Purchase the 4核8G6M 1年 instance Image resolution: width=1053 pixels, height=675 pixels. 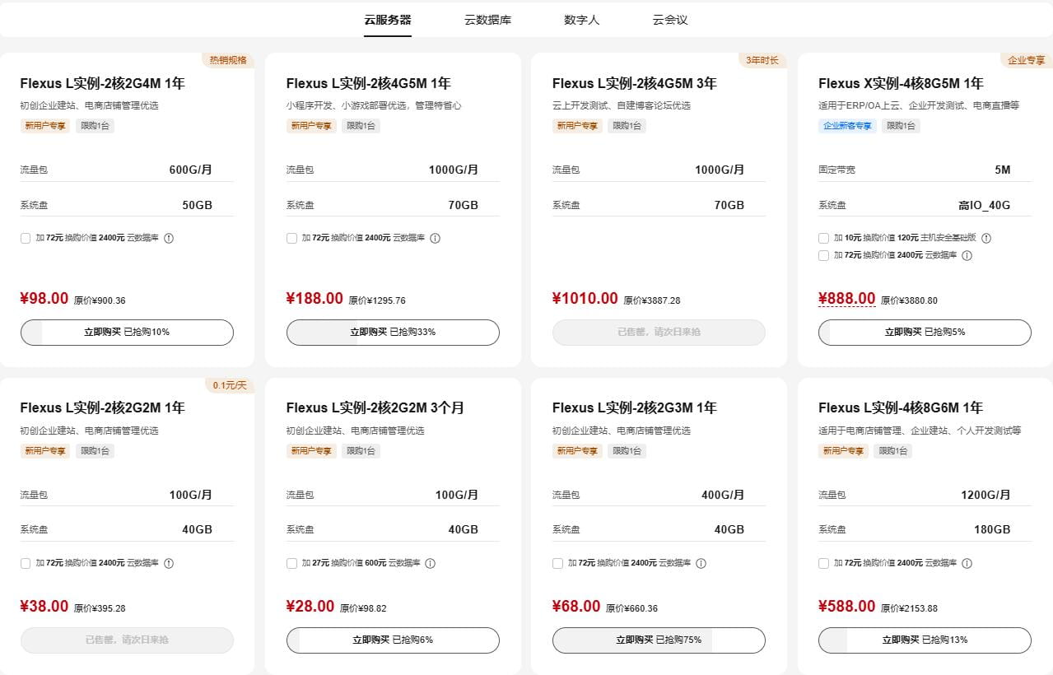(x=924, y=640)
